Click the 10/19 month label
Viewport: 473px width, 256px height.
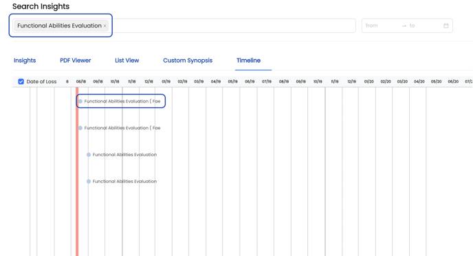318,81
